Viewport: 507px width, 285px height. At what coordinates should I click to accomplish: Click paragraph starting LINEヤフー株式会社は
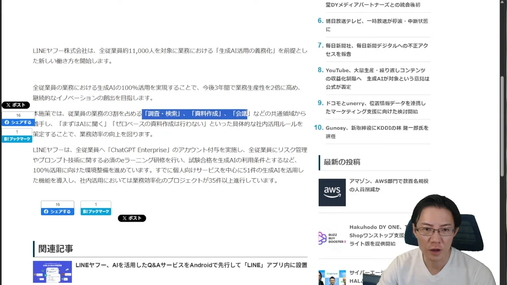(170, 56)
